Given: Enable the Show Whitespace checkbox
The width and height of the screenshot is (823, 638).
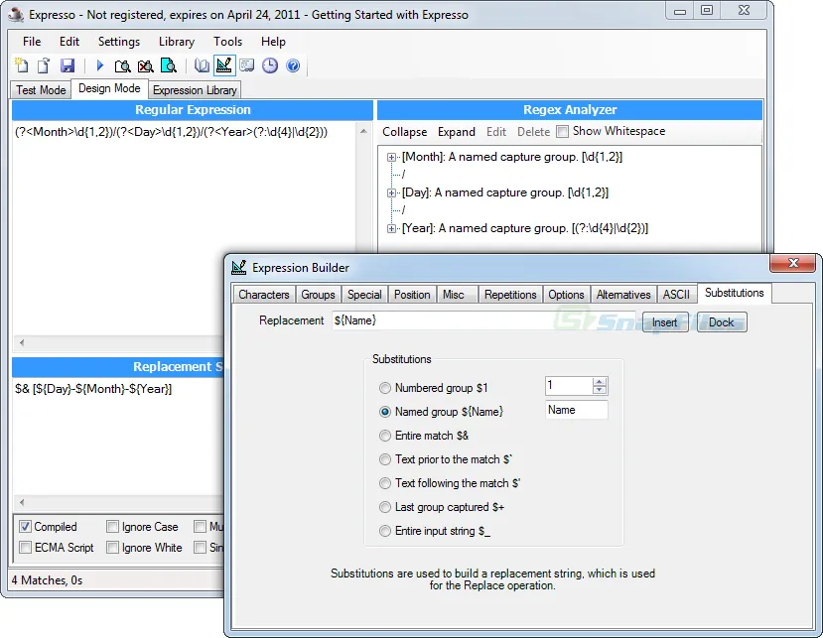Looking at the screenshot, I should (562, 131).
